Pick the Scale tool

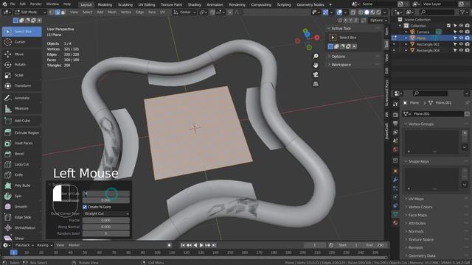(x=21, y=75)
